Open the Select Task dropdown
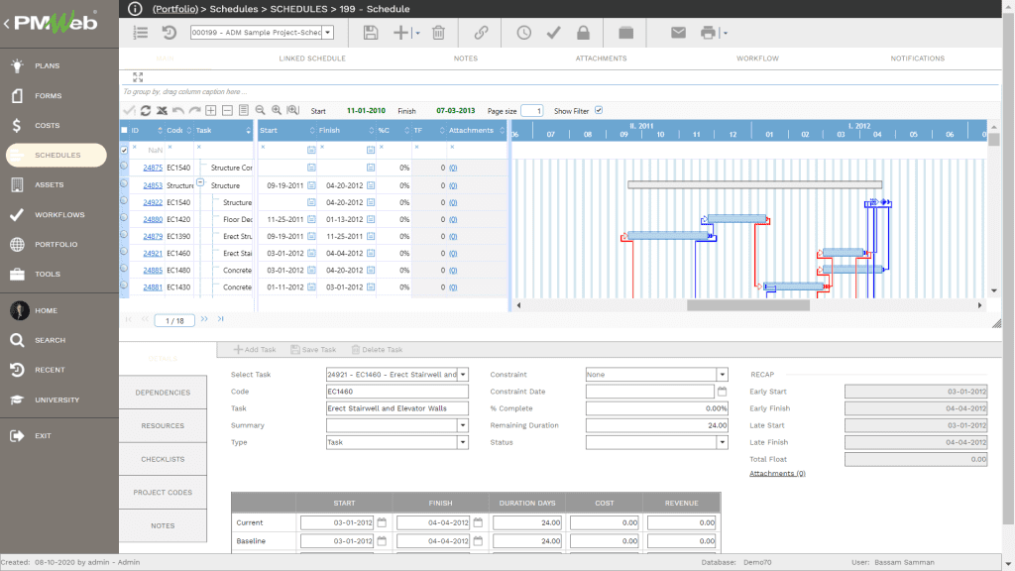Viewport: 1015px width, 571px height. coord(463,374)
